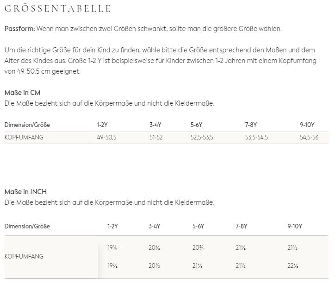The image size is (335, 284).
Task: Select the 1-2Y column header in CM table
Action: pos(103,125)
